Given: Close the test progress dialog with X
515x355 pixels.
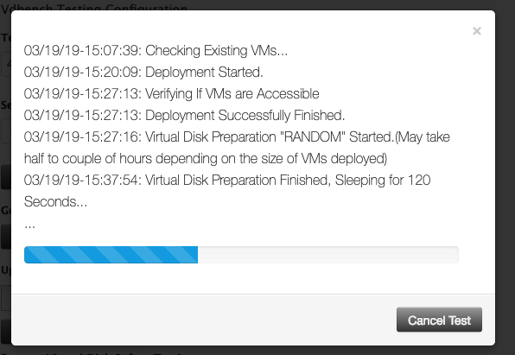Looking at the screenshot, I should [x=477, y=31].
